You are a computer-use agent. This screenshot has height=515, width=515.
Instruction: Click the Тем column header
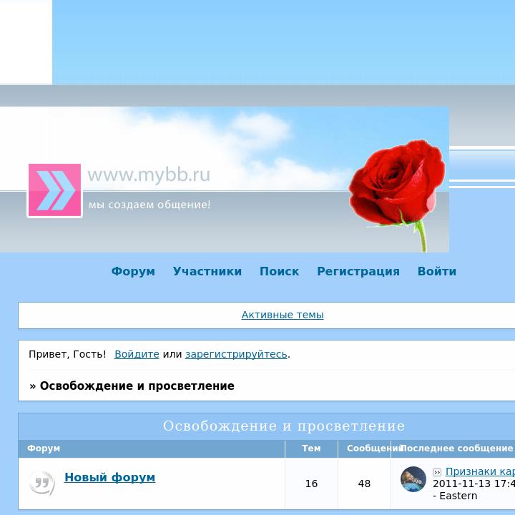click(x=311, y=448)
